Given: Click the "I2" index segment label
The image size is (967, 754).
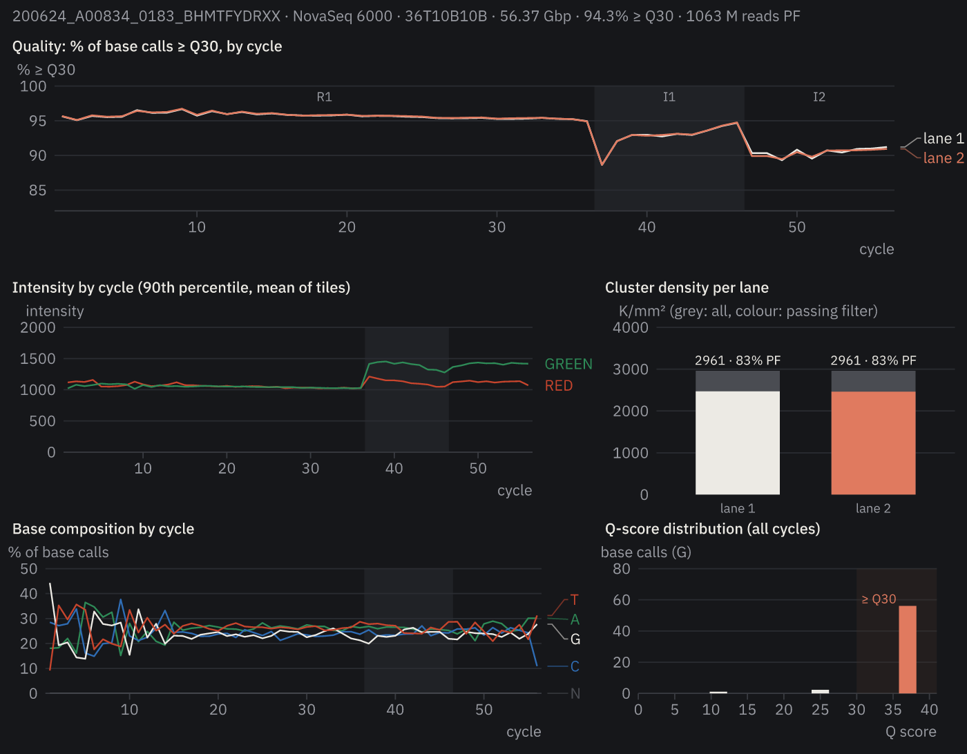Looking at the screenshot, I should click(818, 97).
